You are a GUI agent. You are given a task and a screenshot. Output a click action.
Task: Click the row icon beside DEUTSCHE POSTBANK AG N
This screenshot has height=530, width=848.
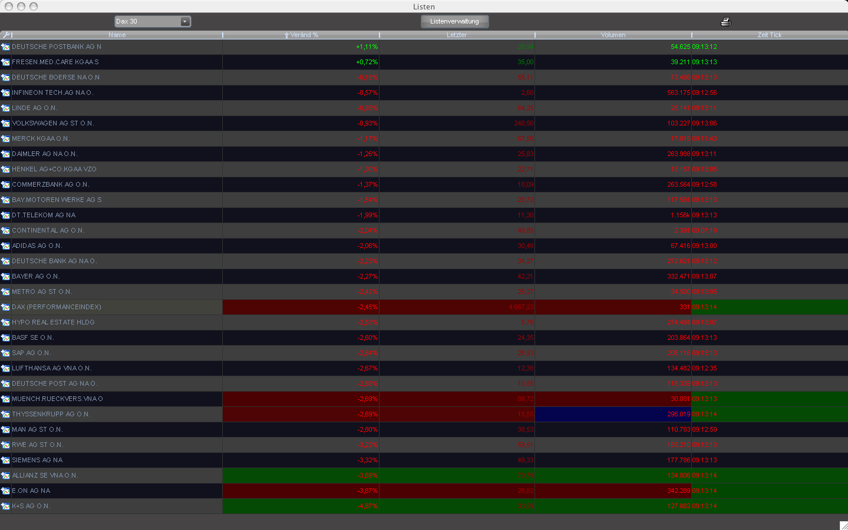[5, 47]
